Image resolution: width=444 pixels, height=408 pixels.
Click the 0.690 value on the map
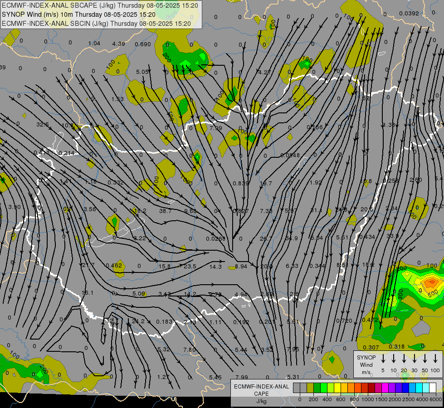[143, 44]
